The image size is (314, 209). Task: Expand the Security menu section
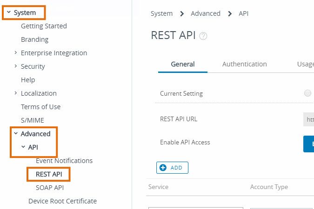16,66
